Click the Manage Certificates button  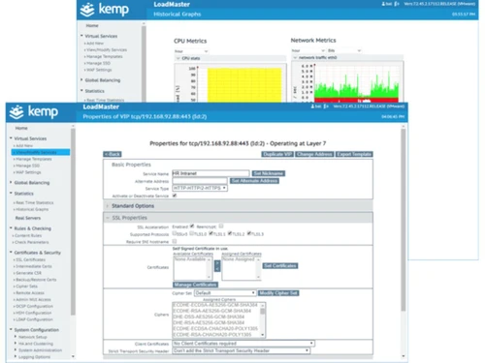(195, 285)
